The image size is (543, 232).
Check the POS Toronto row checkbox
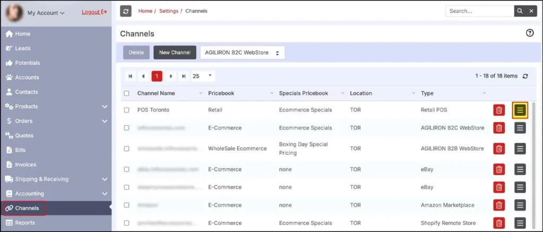coord(126,110)
